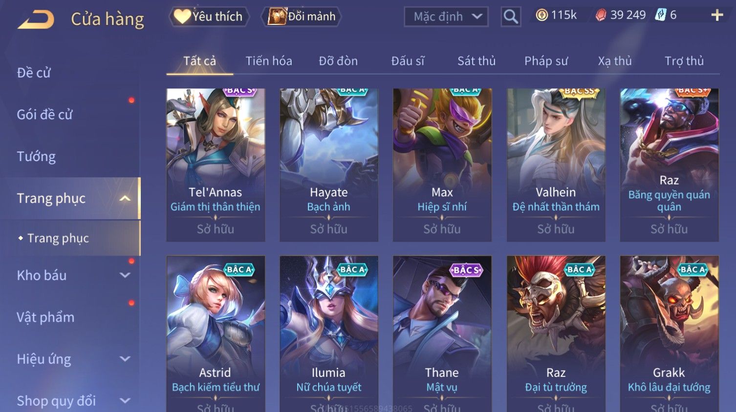The image size is (736, 412).
Task: Click the blue voucher ticket icon
Action: [660, 15]
